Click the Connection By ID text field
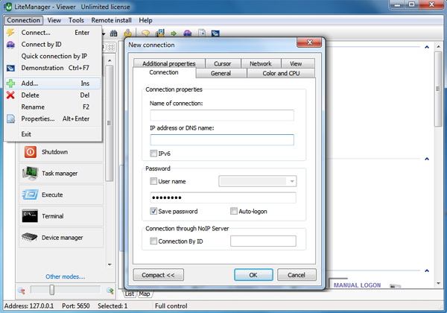 coord(263,241)
